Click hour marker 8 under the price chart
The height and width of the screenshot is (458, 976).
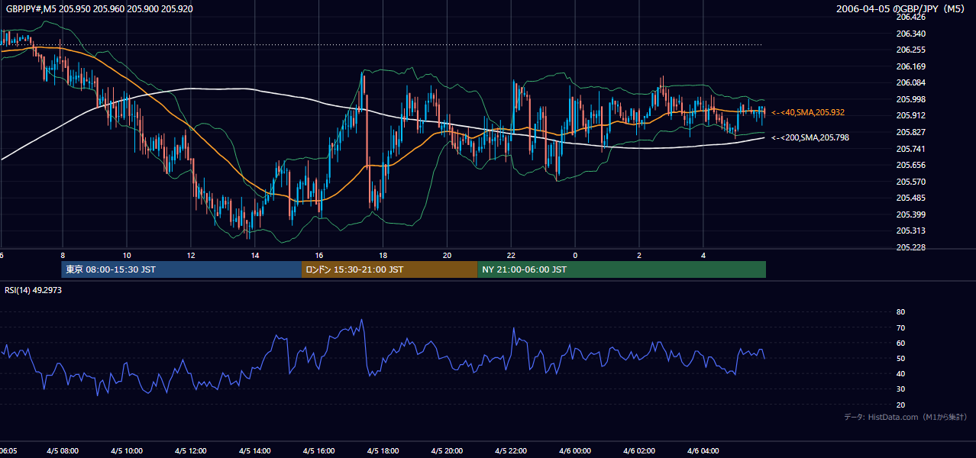point(62,256)
